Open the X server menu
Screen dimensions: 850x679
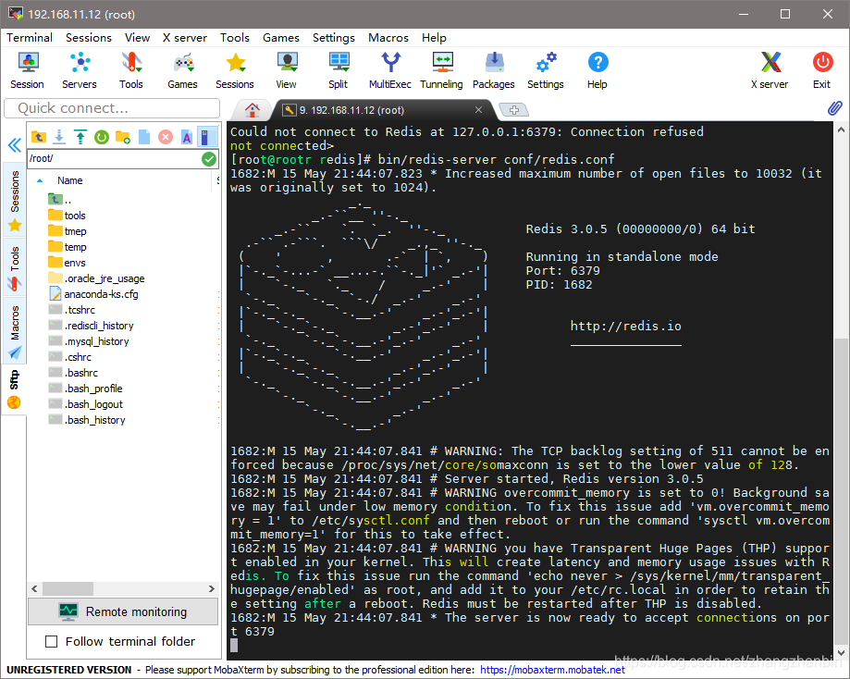[185, 37]
